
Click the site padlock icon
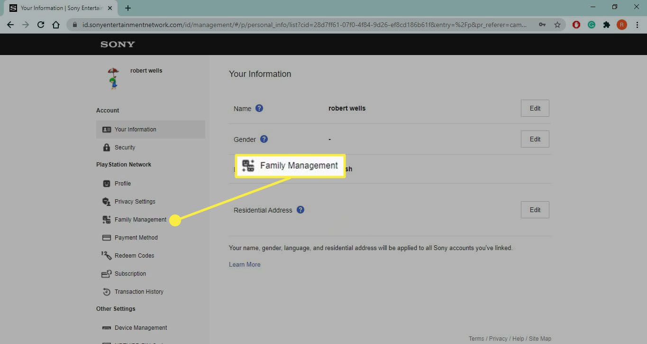[x=74, y=25]
